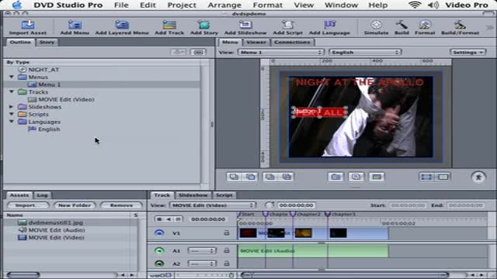Click the Wi-Fi status icon
Image resolution: width=497 pixels, height=279 pixels.
click(x=415, y=5)
